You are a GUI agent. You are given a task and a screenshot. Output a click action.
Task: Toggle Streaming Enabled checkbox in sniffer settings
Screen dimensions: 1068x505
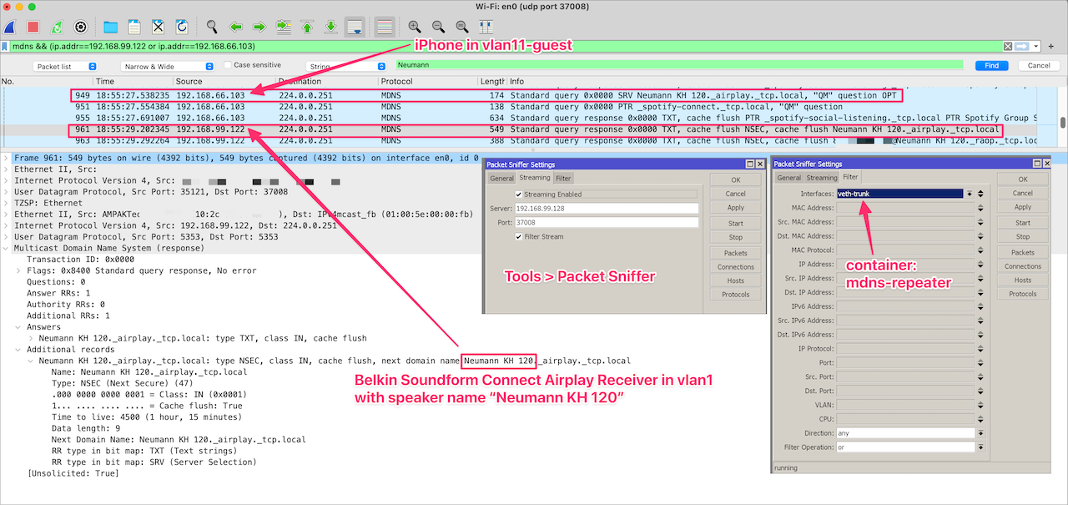point(519,194)
